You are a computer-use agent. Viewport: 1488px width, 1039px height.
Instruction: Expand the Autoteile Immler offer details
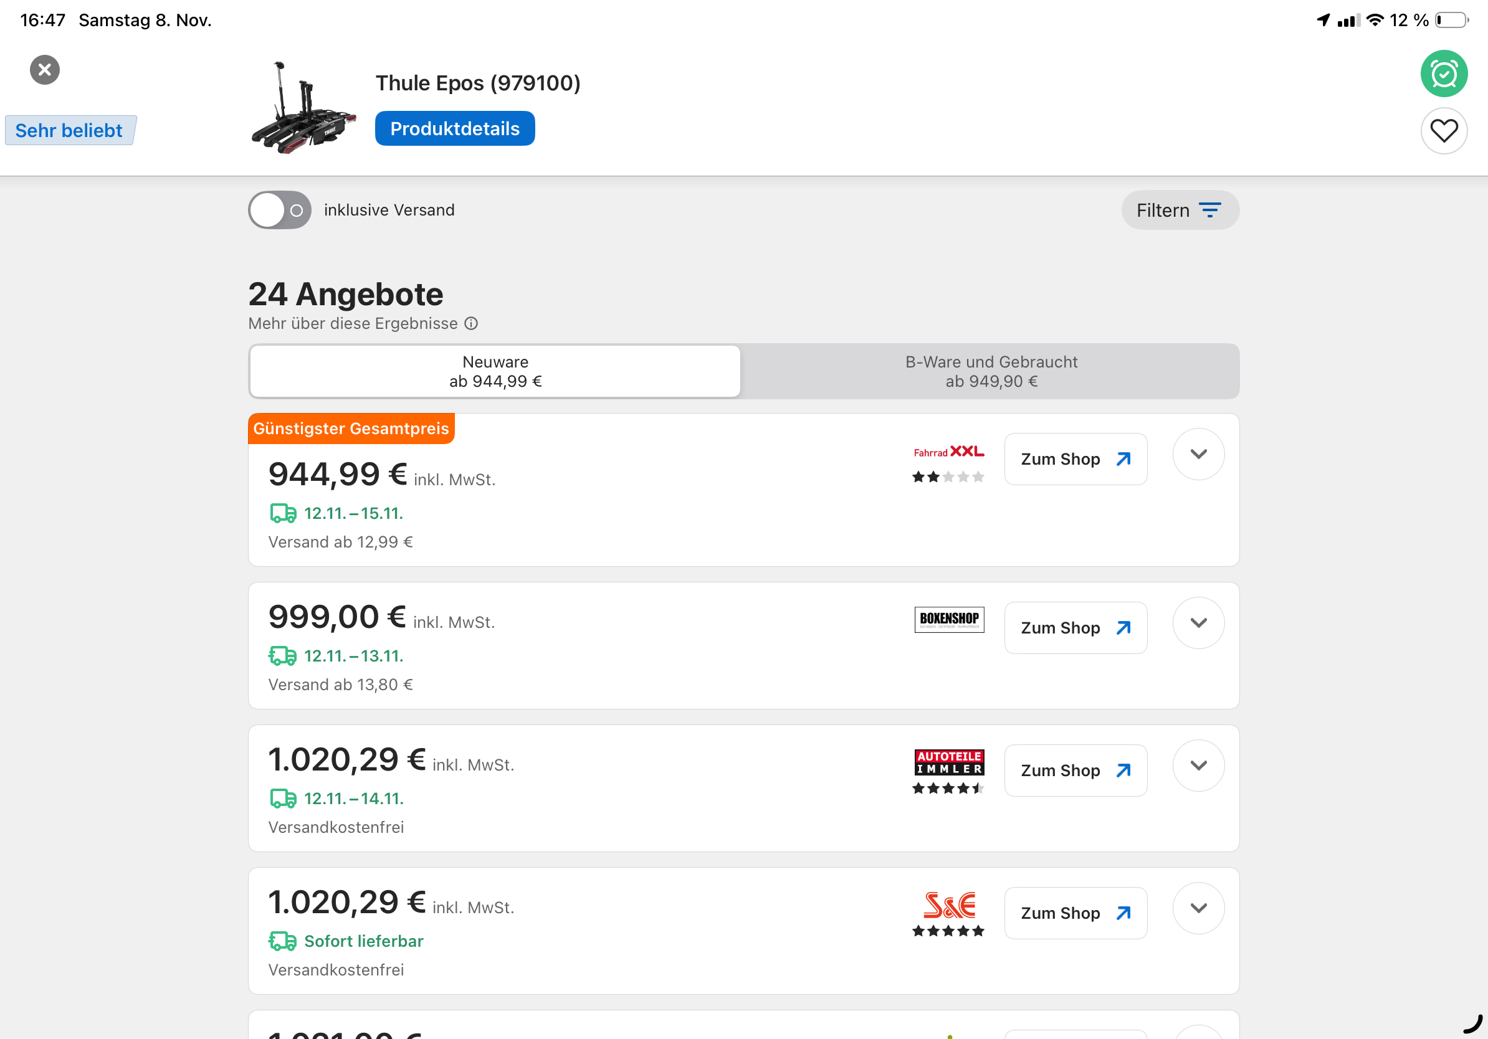coord(1198,765)
